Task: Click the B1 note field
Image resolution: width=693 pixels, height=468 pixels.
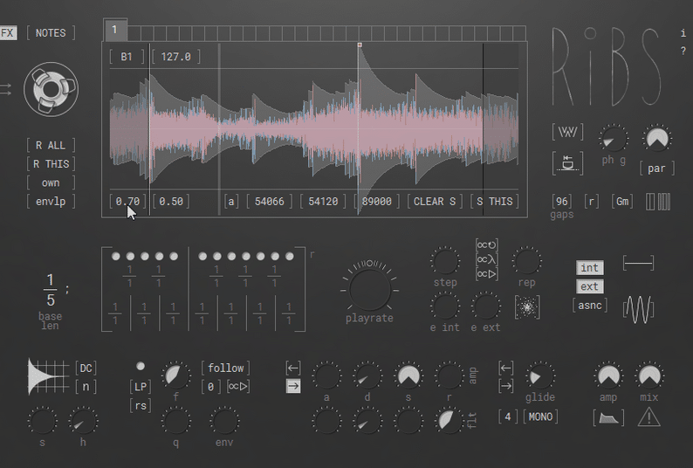Action: tap(127, 57)
